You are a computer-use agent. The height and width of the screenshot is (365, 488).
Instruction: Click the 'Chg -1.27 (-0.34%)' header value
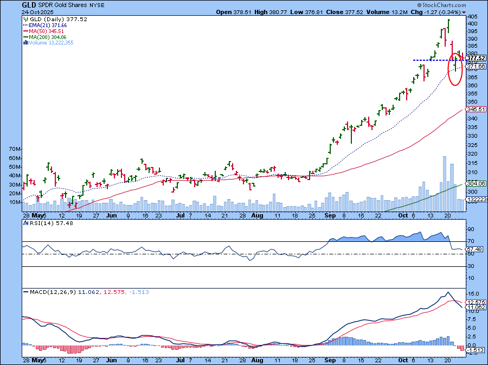tap(435, 12)
